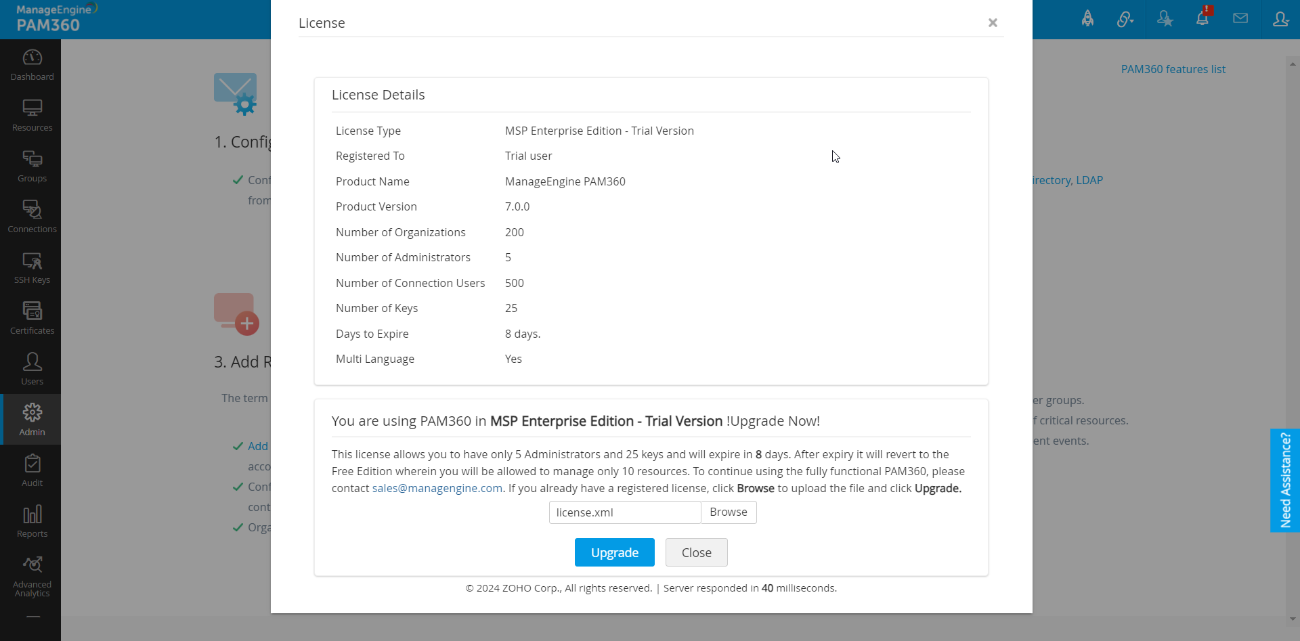Open the notifications bell
1300x641 pixels.
click(1202, 19)
